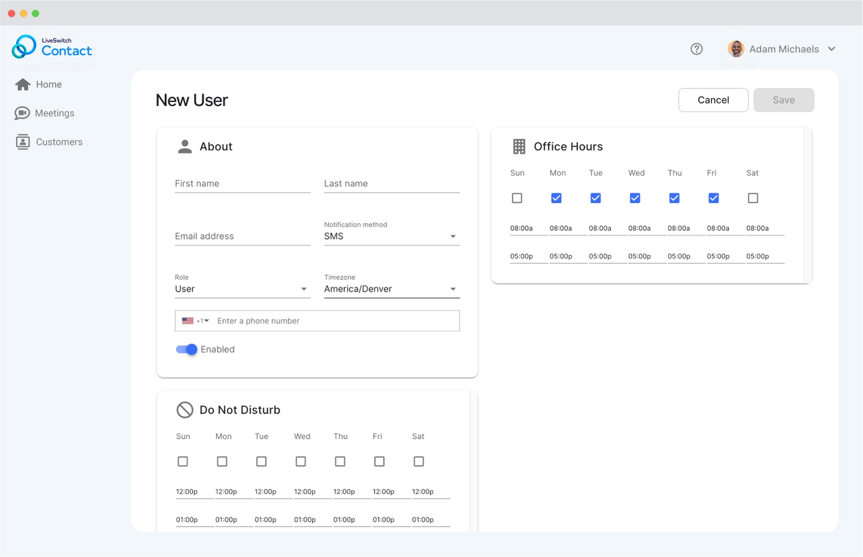Screen dimensions: 863x557
Task: Check the Do Not Disturb Sat checkbox
Action: [419, 462]
